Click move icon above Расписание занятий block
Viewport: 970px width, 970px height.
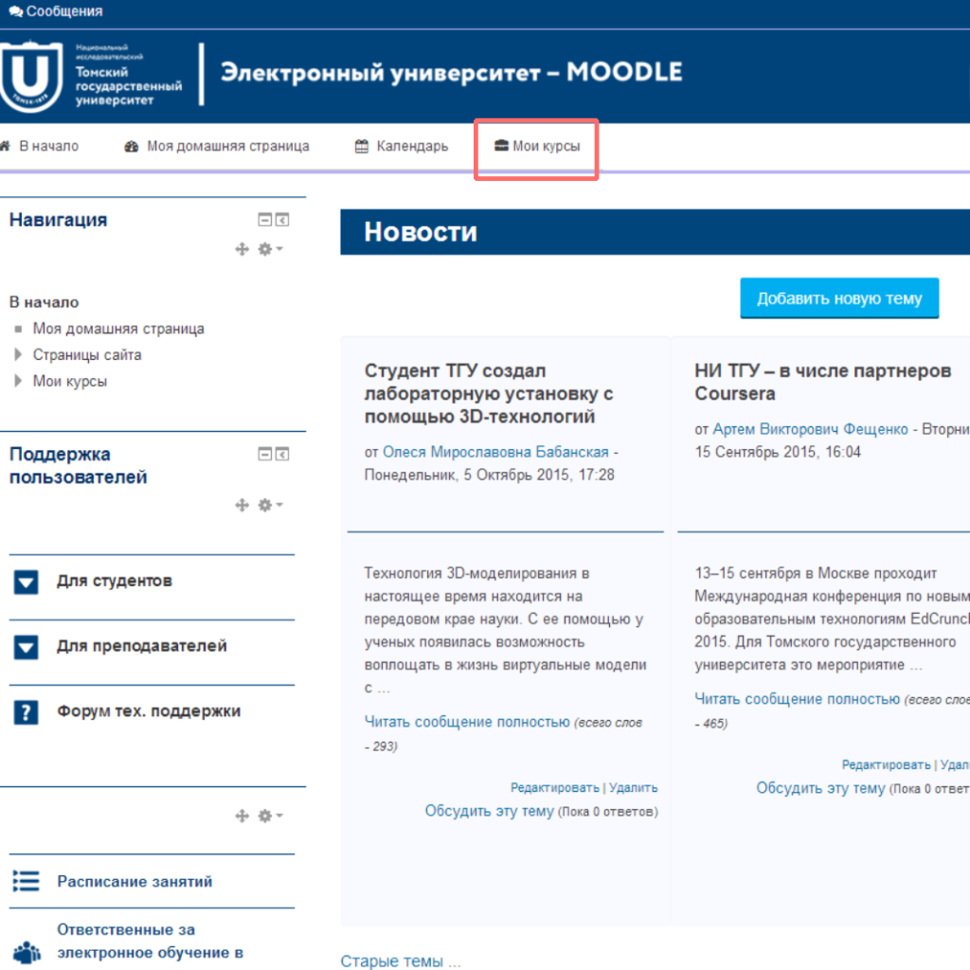click(242, 816)
